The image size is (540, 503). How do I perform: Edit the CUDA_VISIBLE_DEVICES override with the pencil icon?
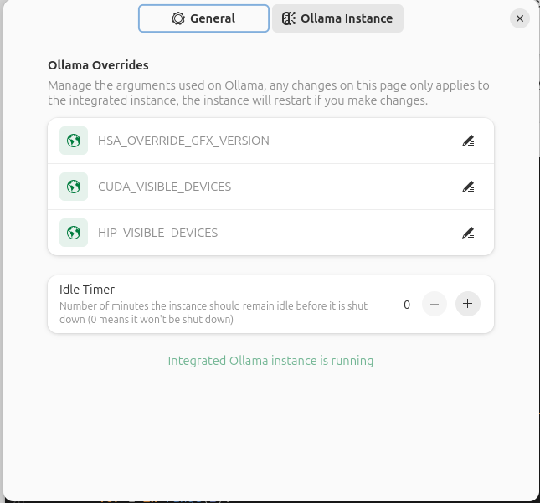[x=468, y=187]
